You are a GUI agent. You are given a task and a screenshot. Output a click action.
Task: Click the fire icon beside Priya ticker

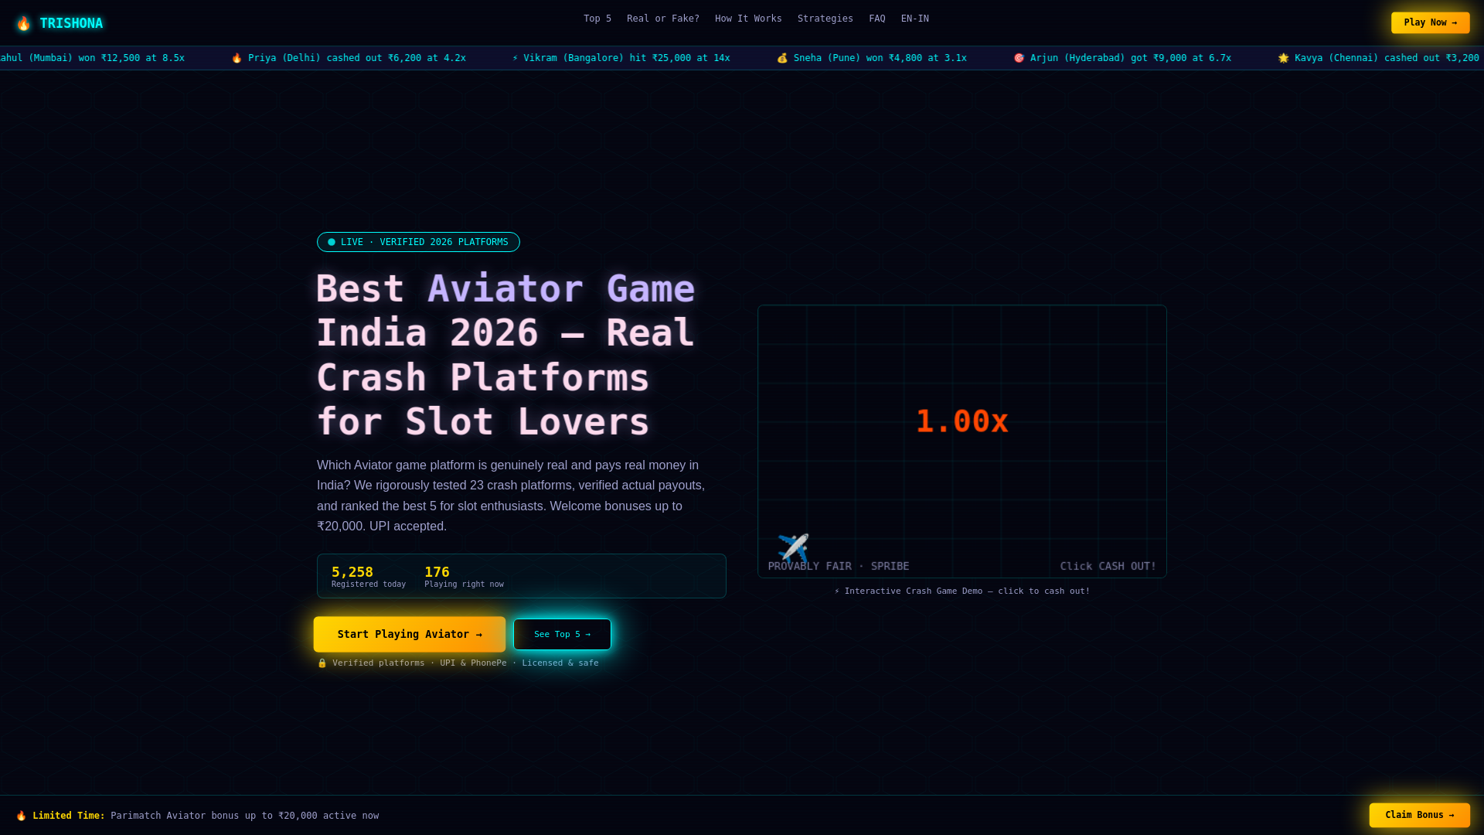coord(237,58)
